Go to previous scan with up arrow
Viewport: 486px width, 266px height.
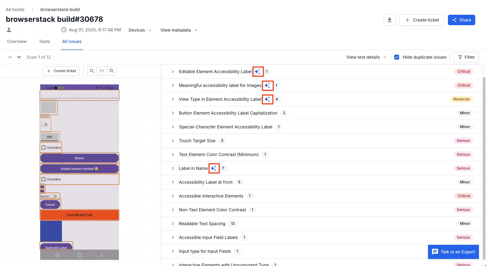click(x=10, y=57)
